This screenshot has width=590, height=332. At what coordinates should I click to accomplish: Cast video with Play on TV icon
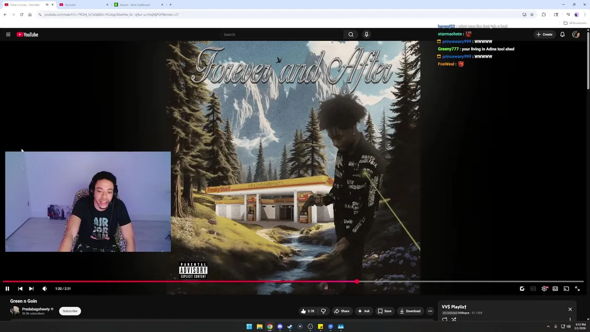pyautogui.click(x=566, y=289)
